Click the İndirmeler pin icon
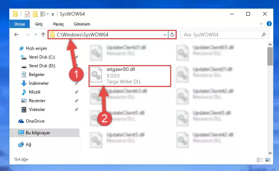 76,83
